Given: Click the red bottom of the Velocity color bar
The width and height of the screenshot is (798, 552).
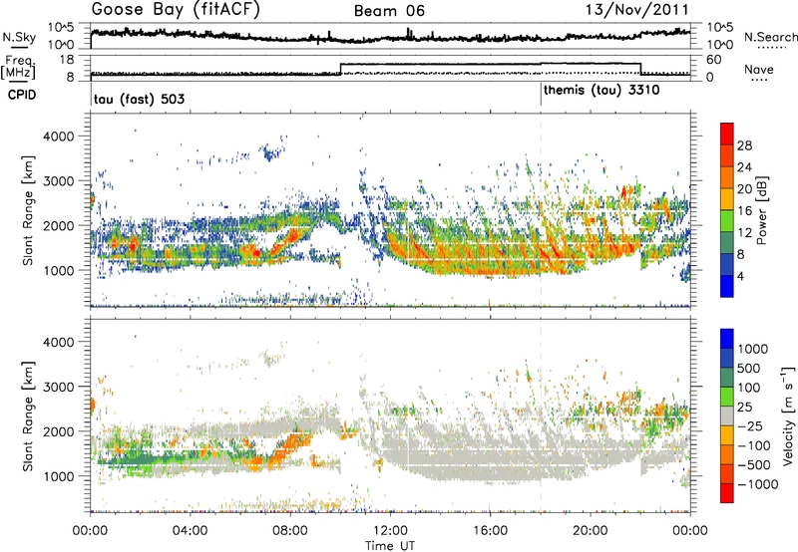Looking at the screenshot, I should click(727, 493).
